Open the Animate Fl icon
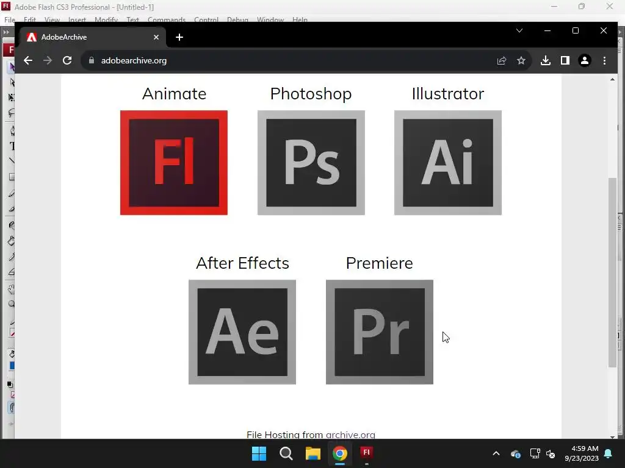The height and width of the screenshot is (468, 625). [174, 163]
